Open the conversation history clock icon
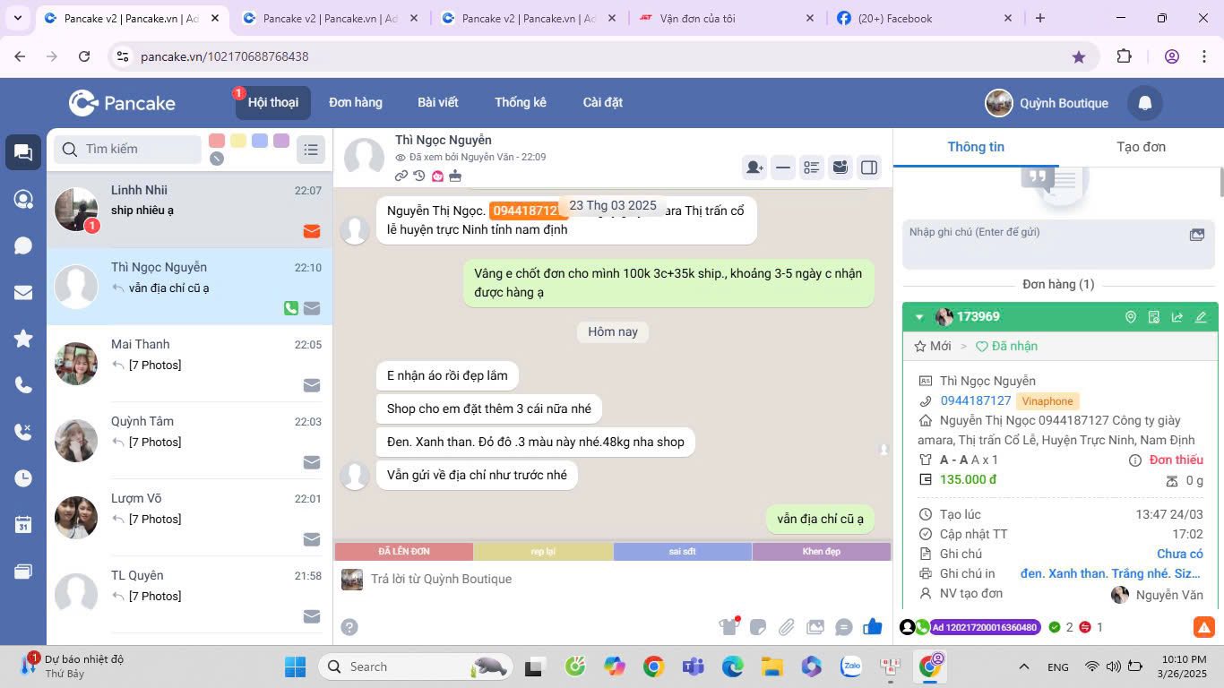Screen dimensions: 1224x688 (419, 176)
